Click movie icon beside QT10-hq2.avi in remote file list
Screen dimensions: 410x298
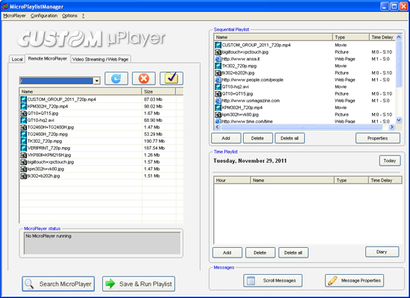[x=24, y=120]
